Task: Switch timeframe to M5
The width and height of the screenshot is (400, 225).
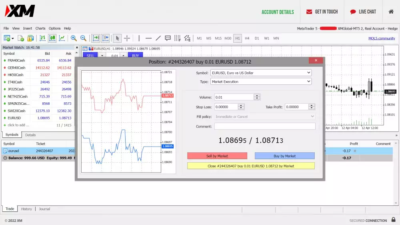Action: tap(209, 38)
